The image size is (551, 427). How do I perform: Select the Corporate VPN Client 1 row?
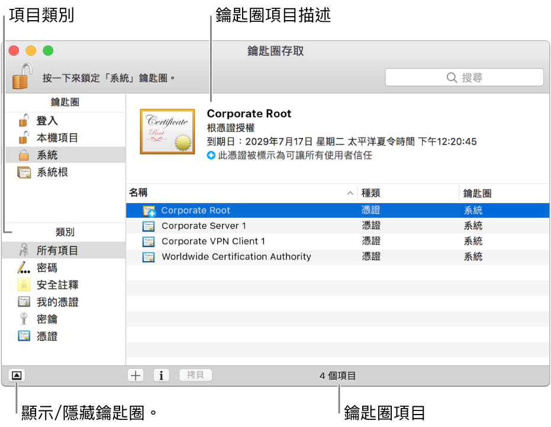click(338, 241)
